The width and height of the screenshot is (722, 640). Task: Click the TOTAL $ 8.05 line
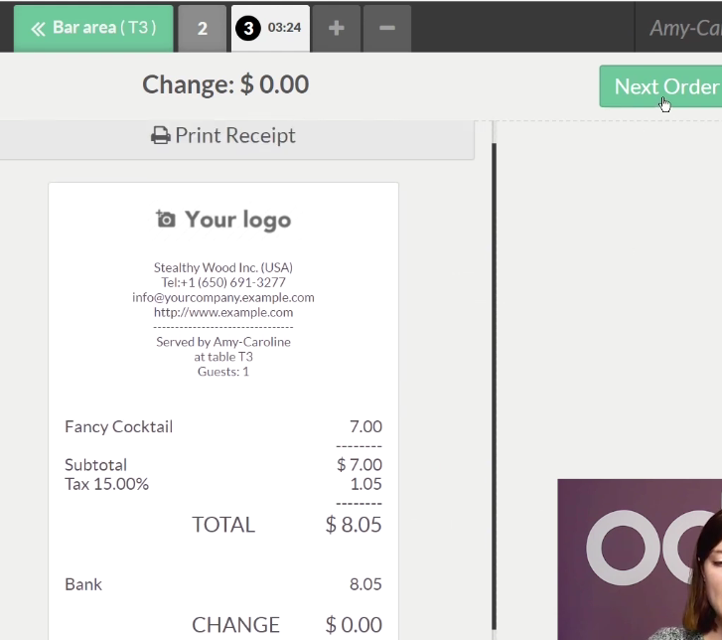tap(286, 525)
